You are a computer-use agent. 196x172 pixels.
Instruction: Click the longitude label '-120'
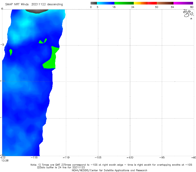coord(3,157)
